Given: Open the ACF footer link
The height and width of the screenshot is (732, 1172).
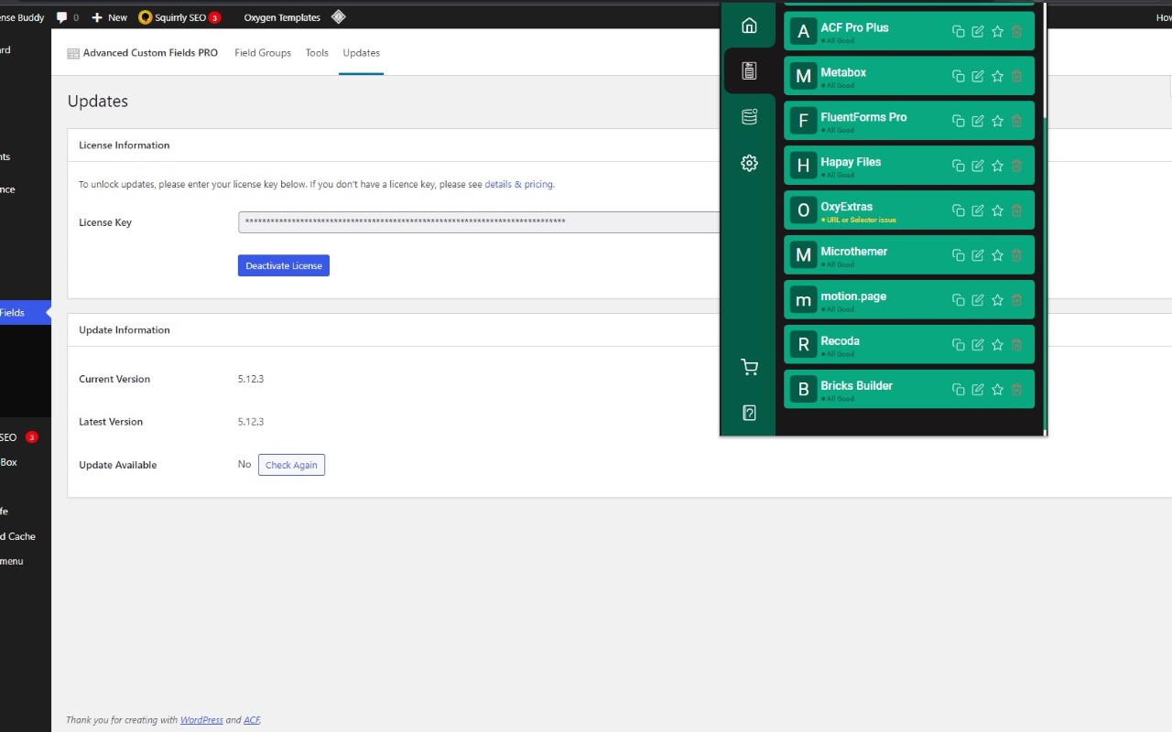Looking at the screenshot, I should tap(252, 720).
